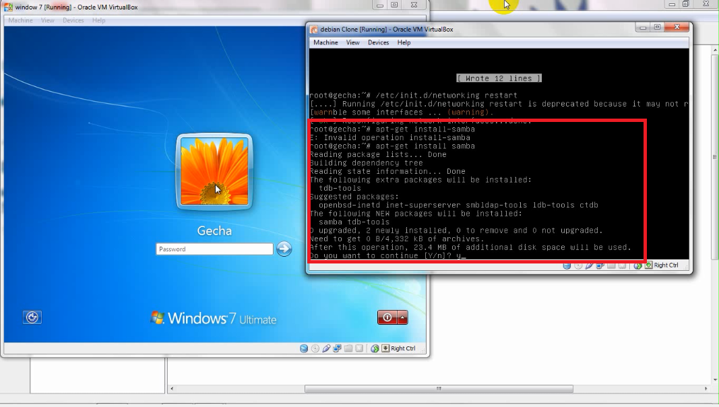Open View menu in debian Clone window
Viewport: 719px width, 407px height.
352,42
